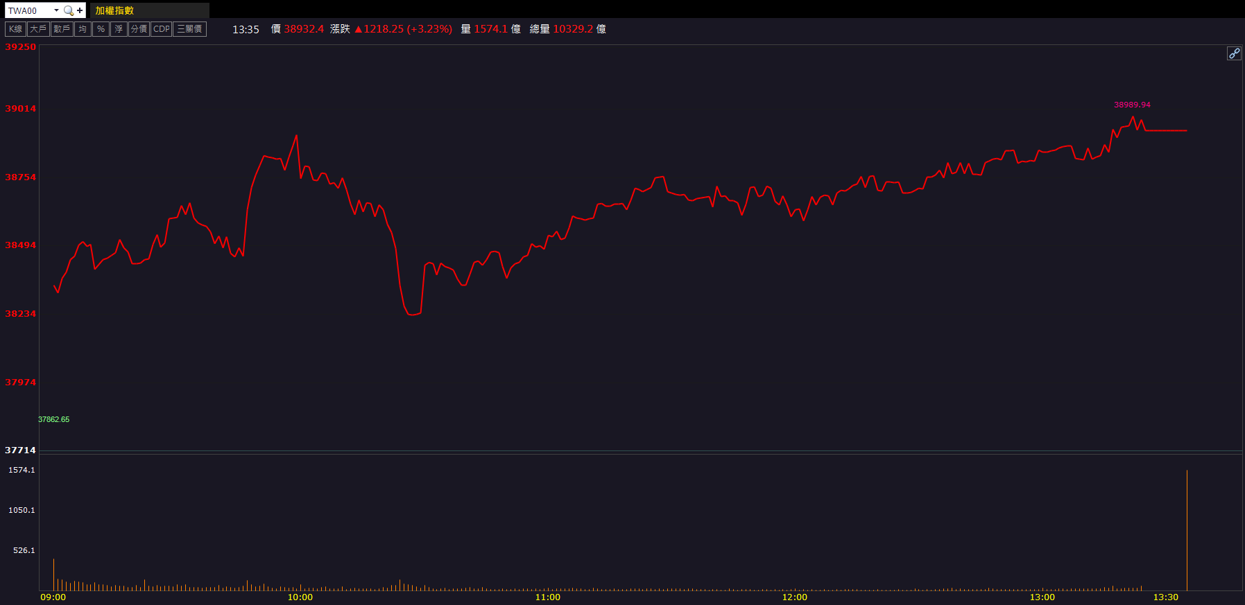Click the magnifier search icon beside TWA00
The height and width of the screenshot is (605, 1245).
[x=68, y=10]
